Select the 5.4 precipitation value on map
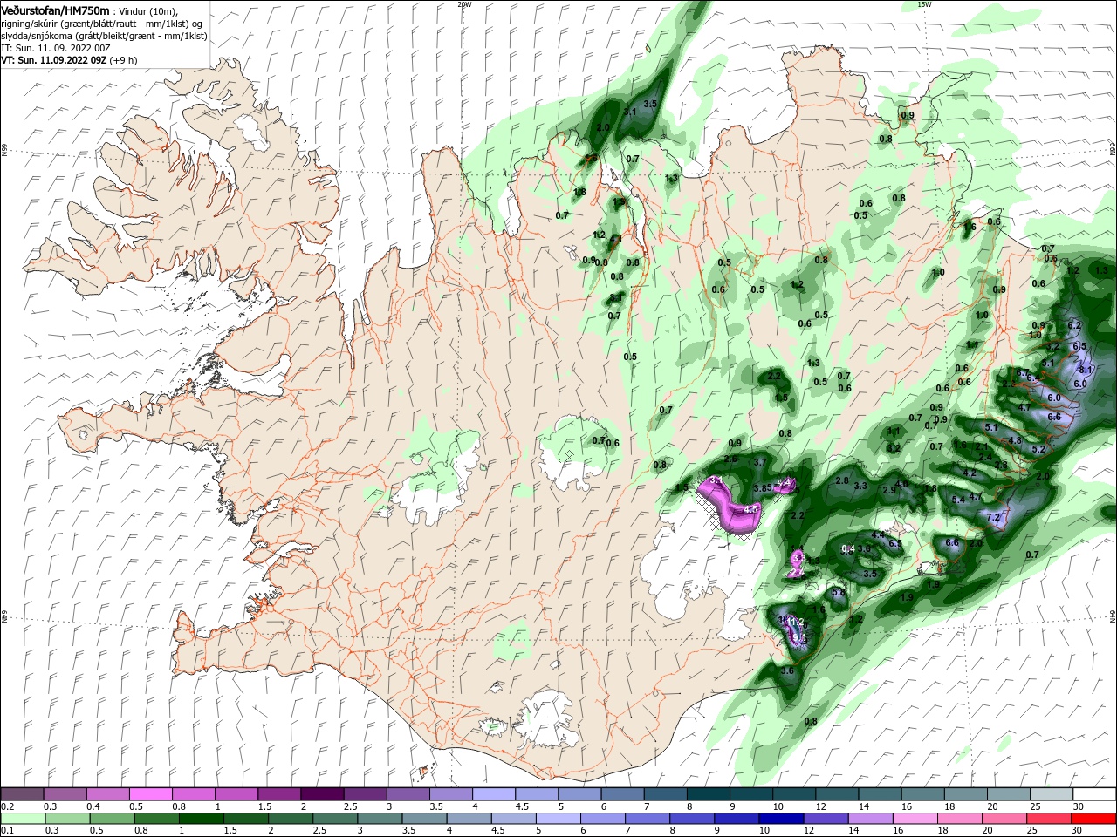Viewport: 1117px width, 837px height. point(958,500)
